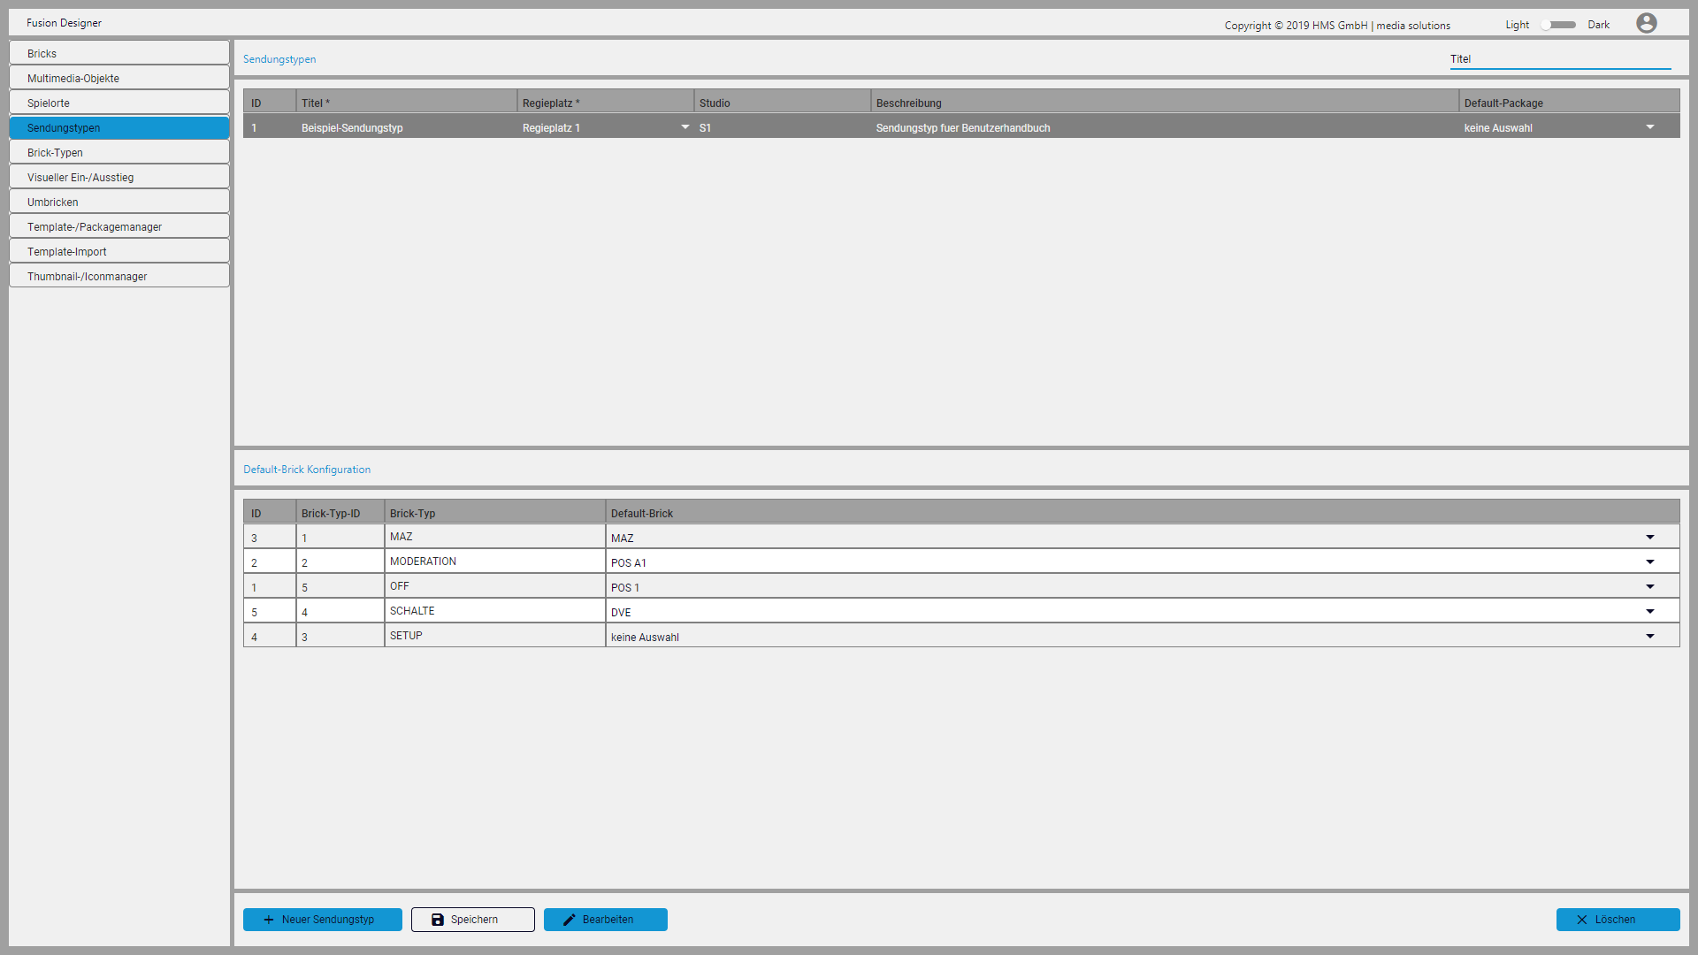This screenshot has height=955, width=1698.
Task: Click the X icon on Löschen
Action: (1582, 920)
